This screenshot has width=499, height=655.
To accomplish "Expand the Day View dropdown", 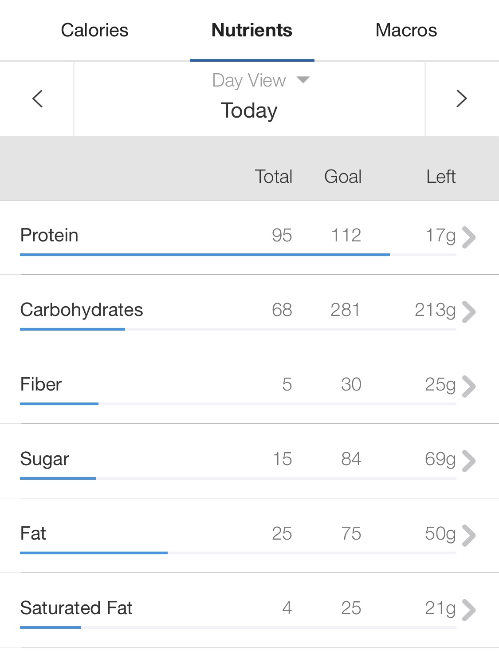I will 249,81.
